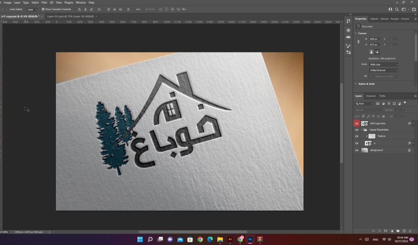This screenshot has width=418, height=245.
Task: Open the Brush Settings panel icon
Action: [349, 46]
